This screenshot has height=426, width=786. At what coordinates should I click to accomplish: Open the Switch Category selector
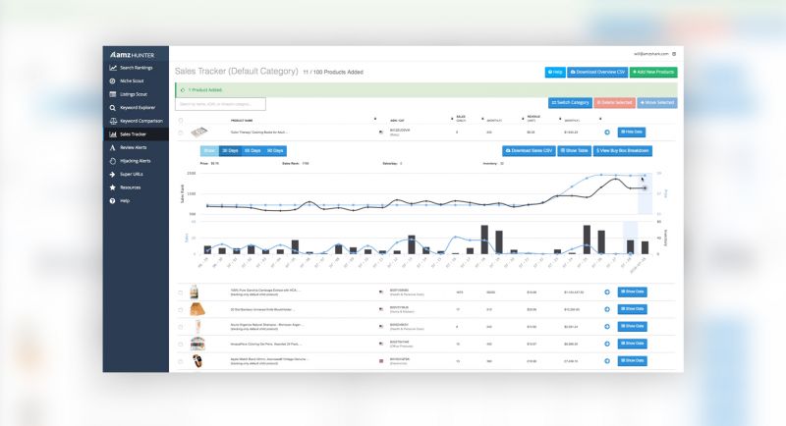click(571, 102)
